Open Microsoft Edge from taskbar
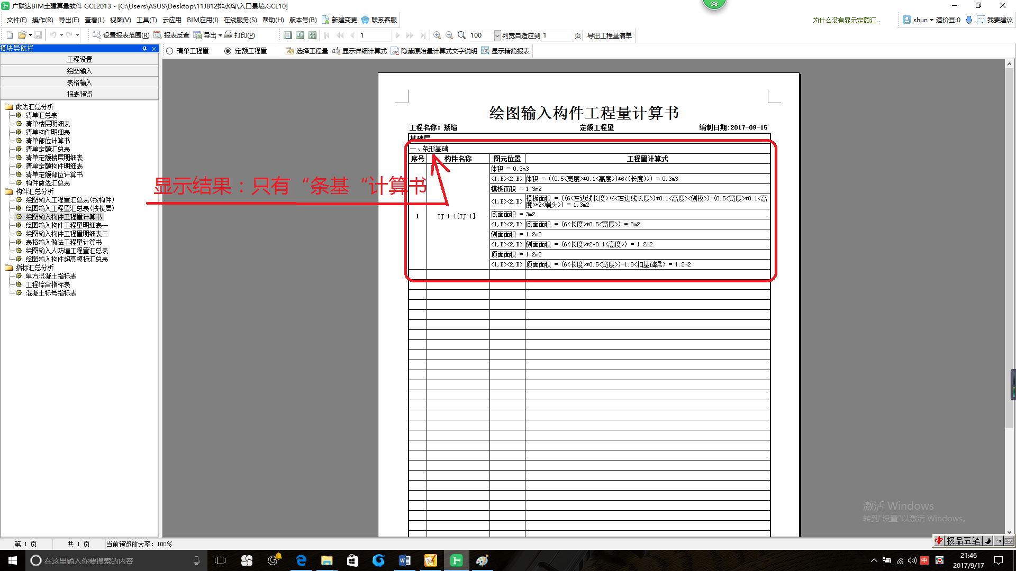This screenshot has height=571, width=1016. 301,560
